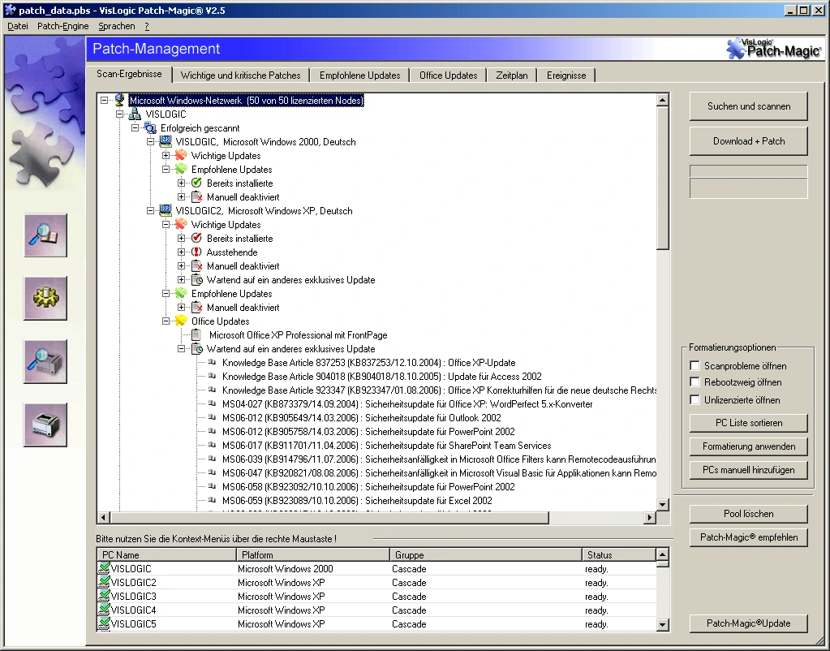
Task: Click the red puzzle icon under VISLOGIC Windows 2000
Action: [x=181, y=155]
